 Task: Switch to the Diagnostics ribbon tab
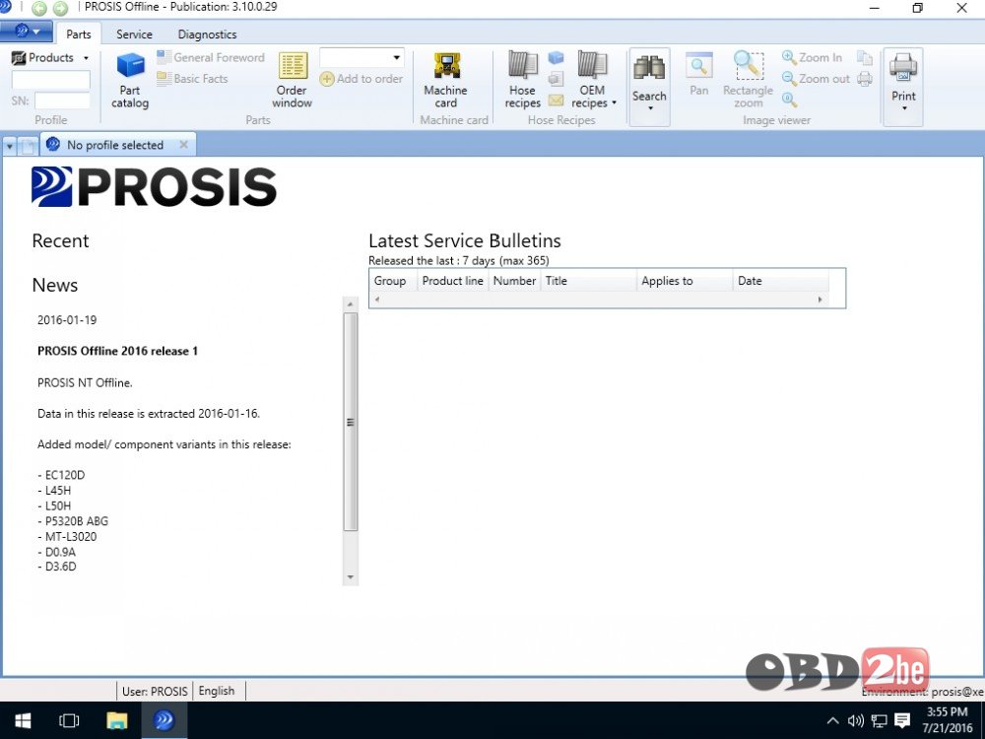[x=207, y=34]
